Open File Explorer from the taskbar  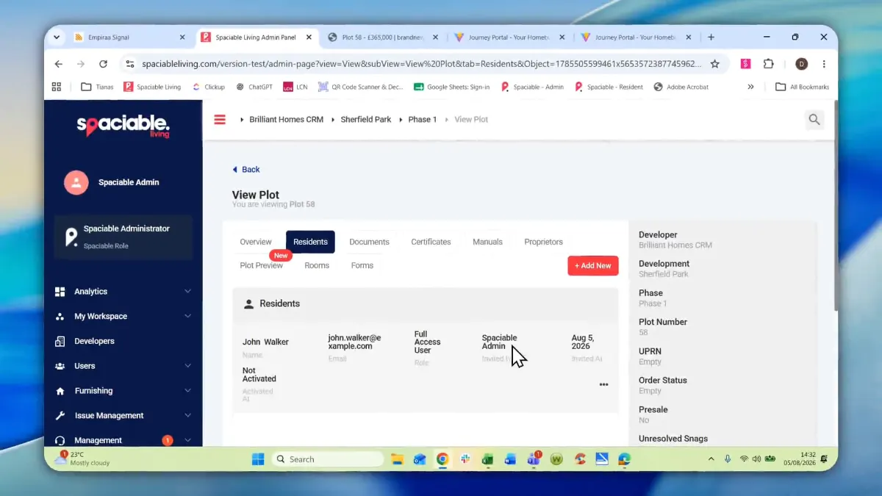click(x=397, y=459)
